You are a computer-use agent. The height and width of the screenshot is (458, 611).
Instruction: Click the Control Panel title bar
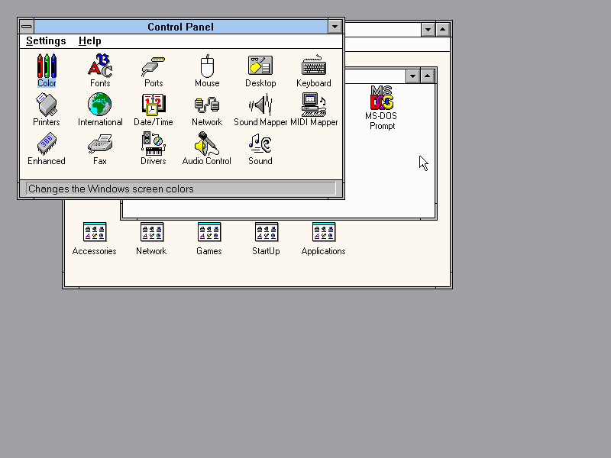pyautogui.click(x=180, y=27)
